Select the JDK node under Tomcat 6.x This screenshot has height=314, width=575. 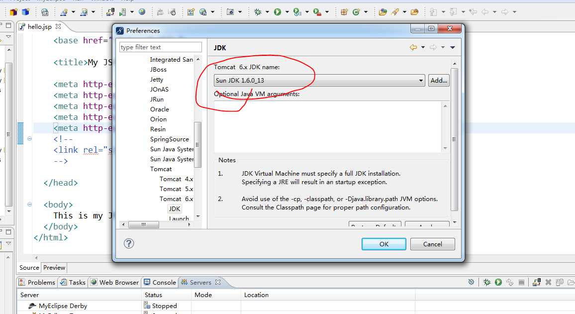tap(174, 209)
